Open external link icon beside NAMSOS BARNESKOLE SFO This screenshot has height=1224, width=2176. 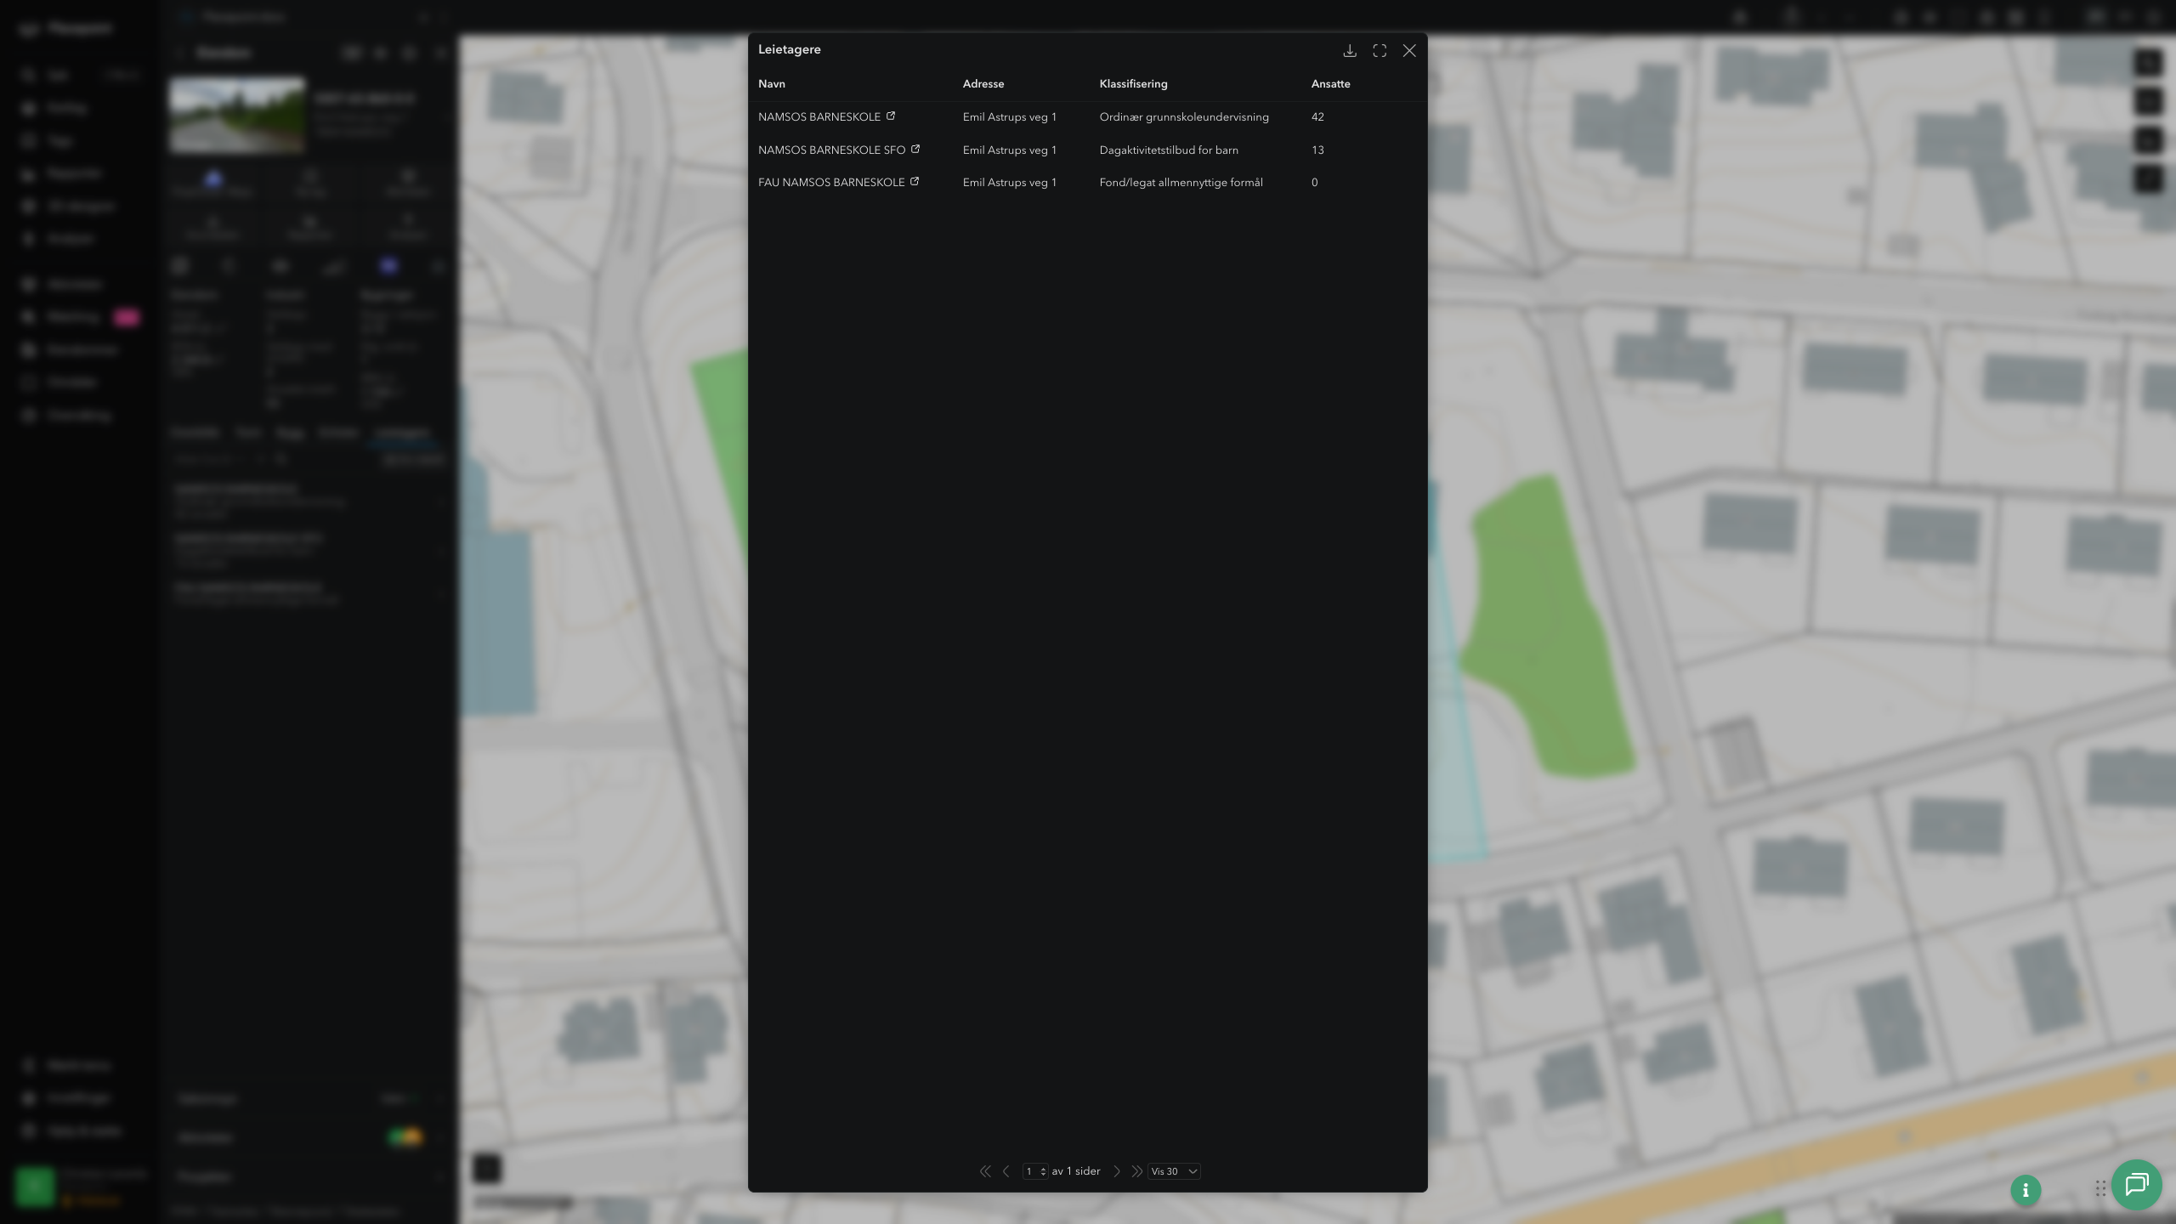coord(915,149)
